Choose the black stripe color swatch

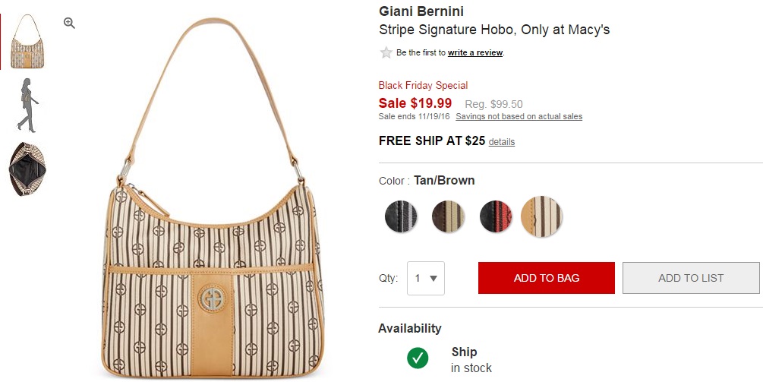400,216
